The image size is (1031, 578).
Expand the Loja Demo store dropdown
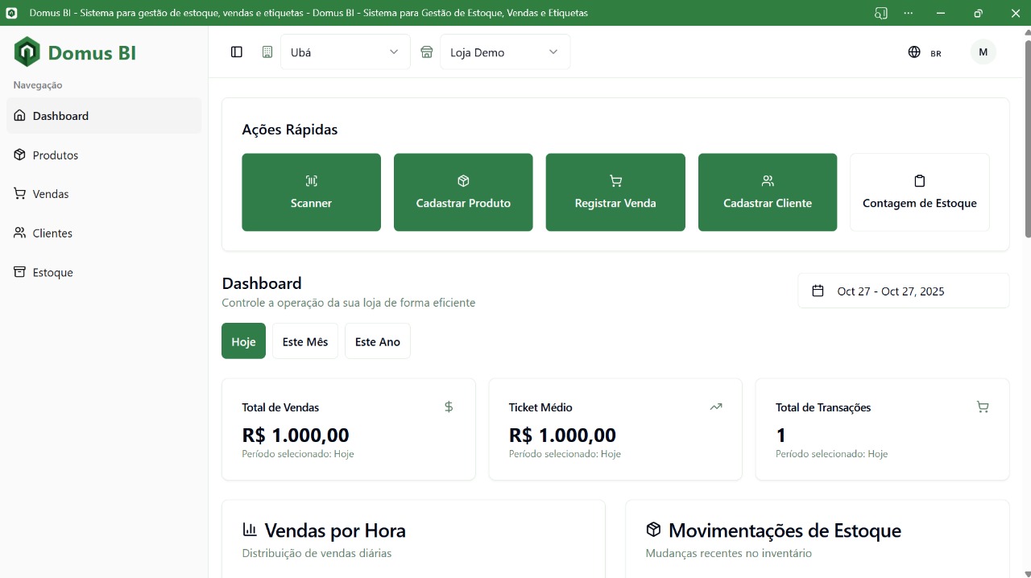point(504,52)
